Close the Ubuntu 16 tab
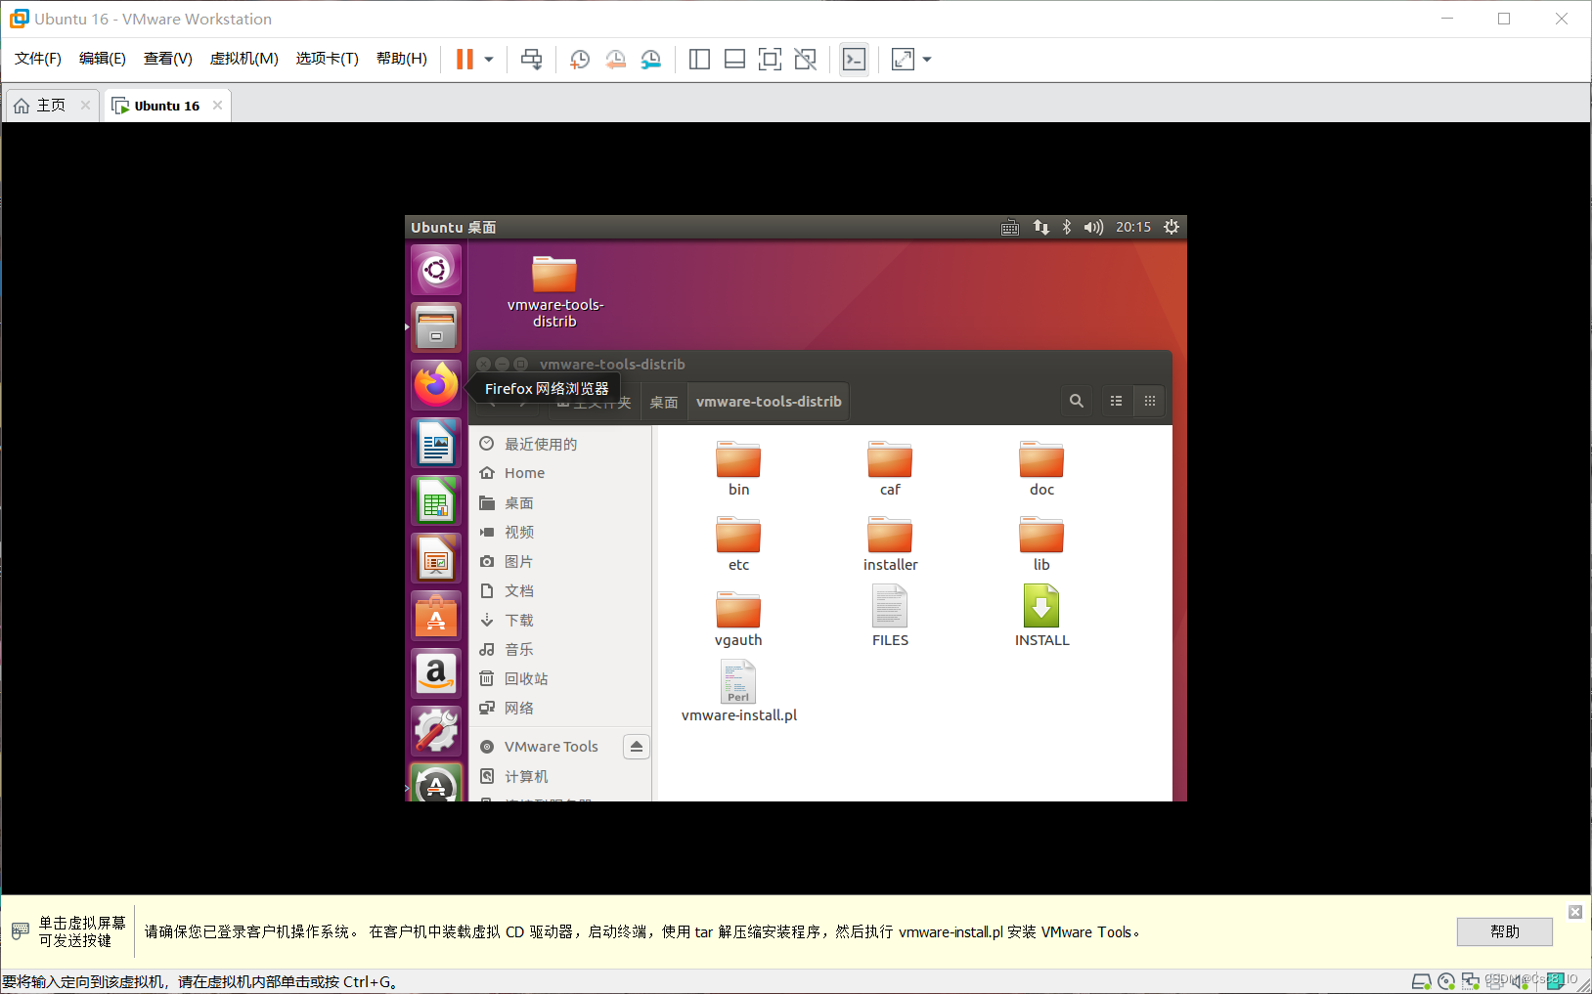Viewport: 1592px width, 994px height. coord(218,106)
